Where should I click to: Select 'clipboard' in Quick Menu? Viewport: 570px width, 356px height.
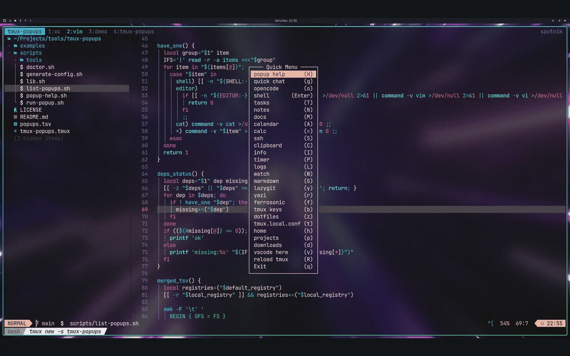click(283, 146)
